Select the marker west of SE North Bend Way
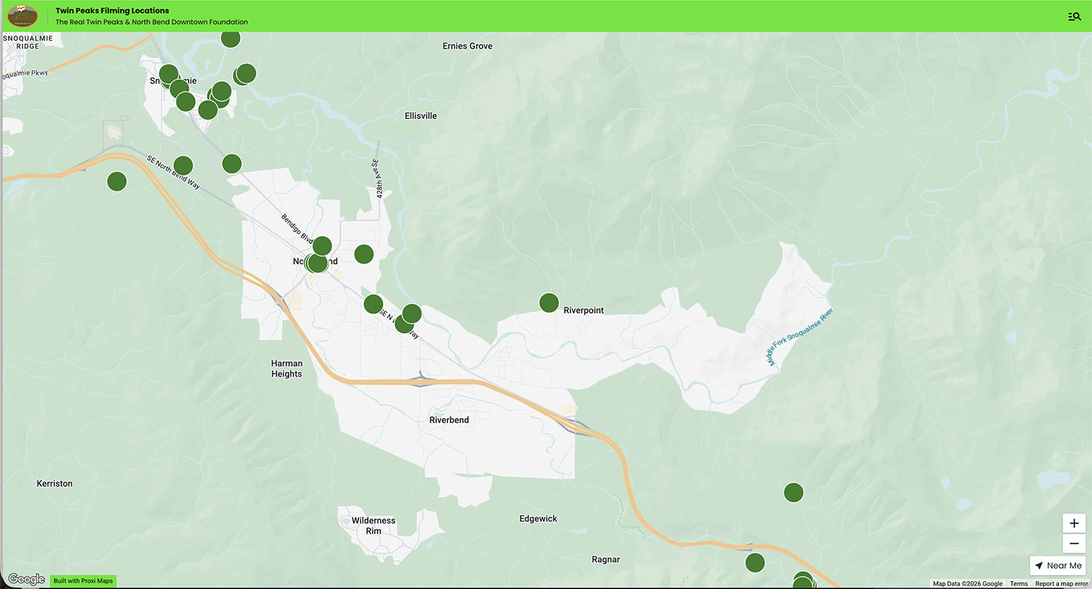Viewport: 1092px width, 589px height. coord(116,181)
